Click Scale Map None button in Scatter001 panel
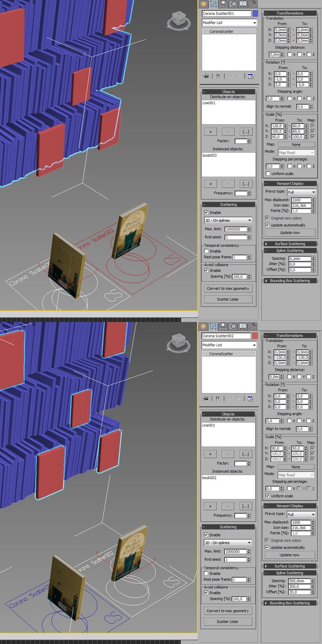This screenshot has height=644, width=322. tap(296, 144)
